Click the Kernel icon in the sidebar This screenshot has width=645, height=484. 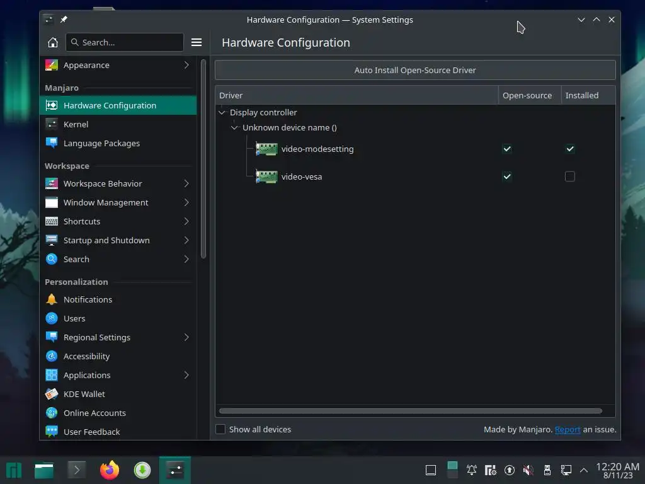pos(52,124)
